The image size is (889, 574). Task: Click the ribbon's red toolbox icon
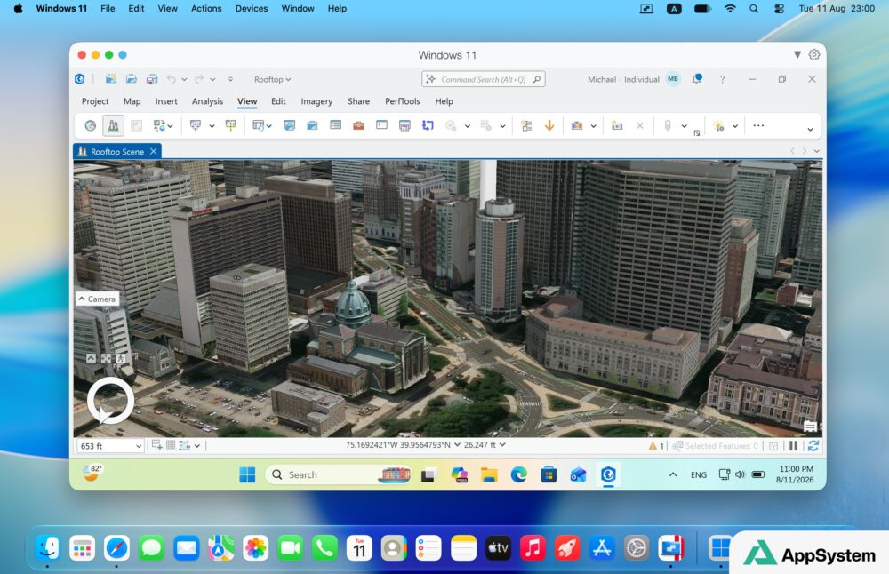358,126
